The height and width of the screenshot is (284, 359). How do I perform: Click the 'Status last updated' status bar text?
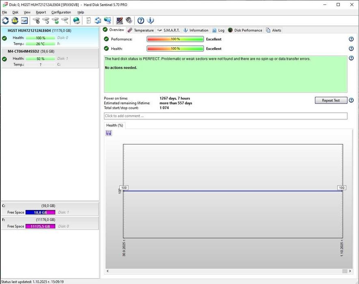click(x=32, y=282)
